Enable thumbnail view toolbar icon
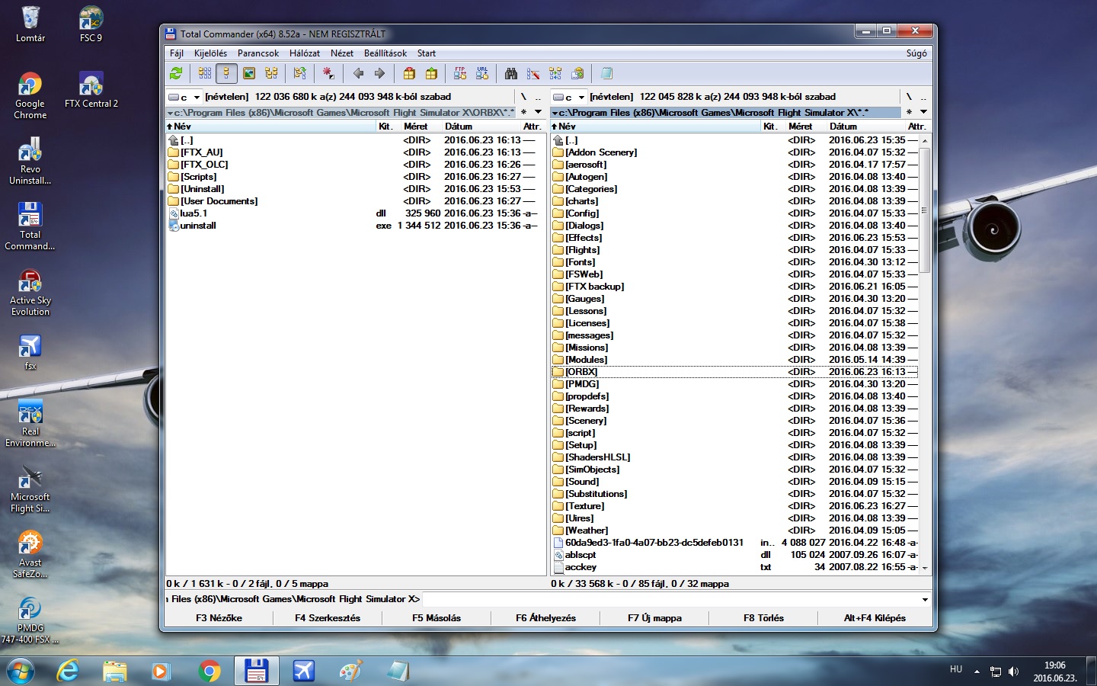 [249, 73]
